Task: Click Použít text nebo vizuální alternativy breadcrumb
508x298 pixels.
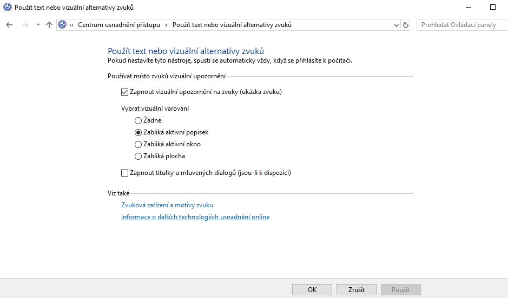Action: pos(232,25)
